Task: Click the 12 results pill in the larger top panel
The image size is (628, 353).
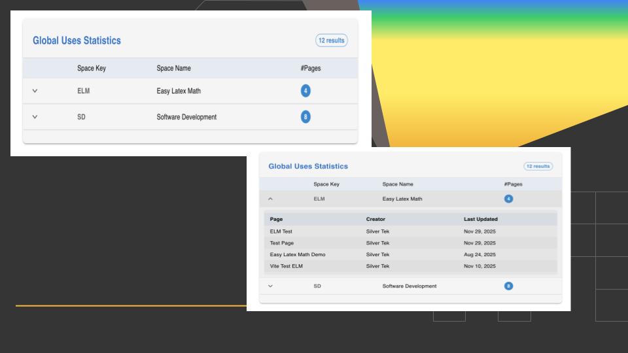Action: [331, 41]
